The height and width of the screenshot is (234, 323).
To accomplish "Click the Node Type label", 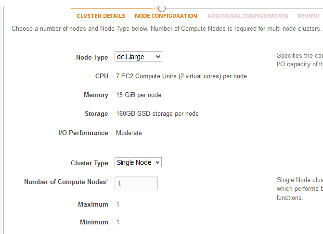I will pyautogui.click(x=92, y=57).
